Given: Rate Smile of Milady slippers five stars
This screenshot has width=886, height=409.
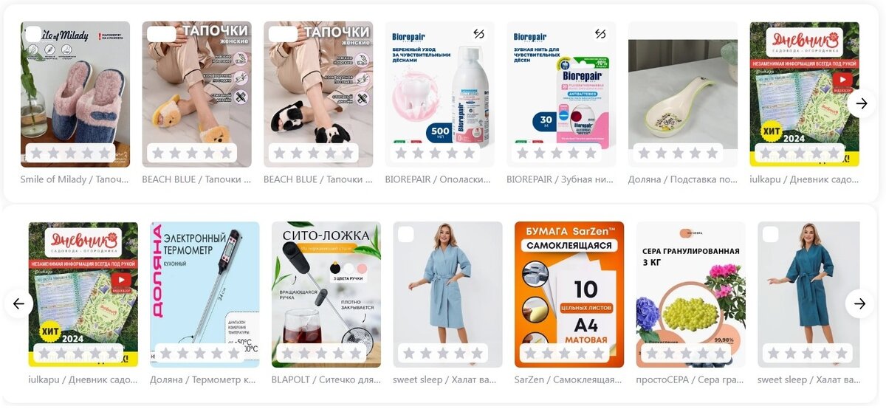Looking at the screenshot, I should 104,153.
